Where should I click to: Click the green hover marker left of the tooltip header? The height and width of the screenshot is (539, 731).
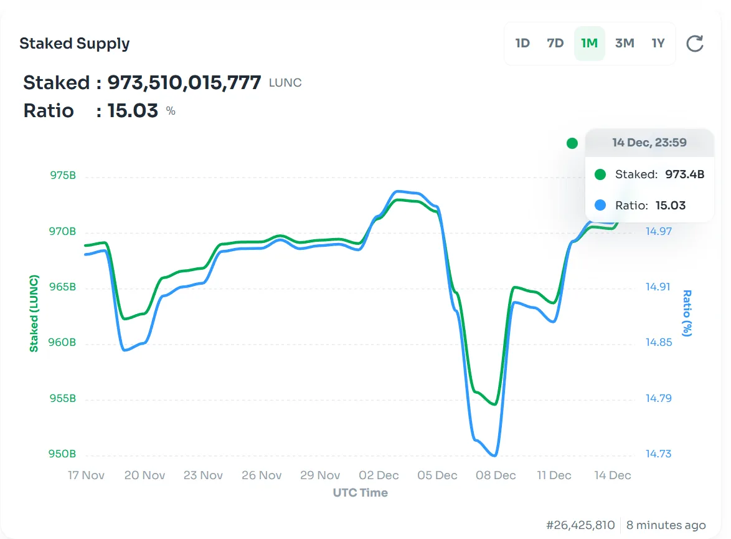click(572, 143)
